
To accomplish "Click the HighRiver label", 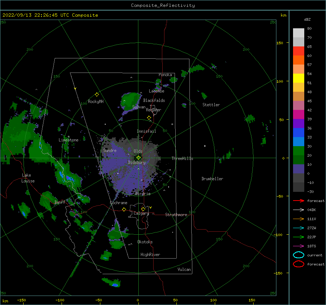I will (x=150, y=255).
